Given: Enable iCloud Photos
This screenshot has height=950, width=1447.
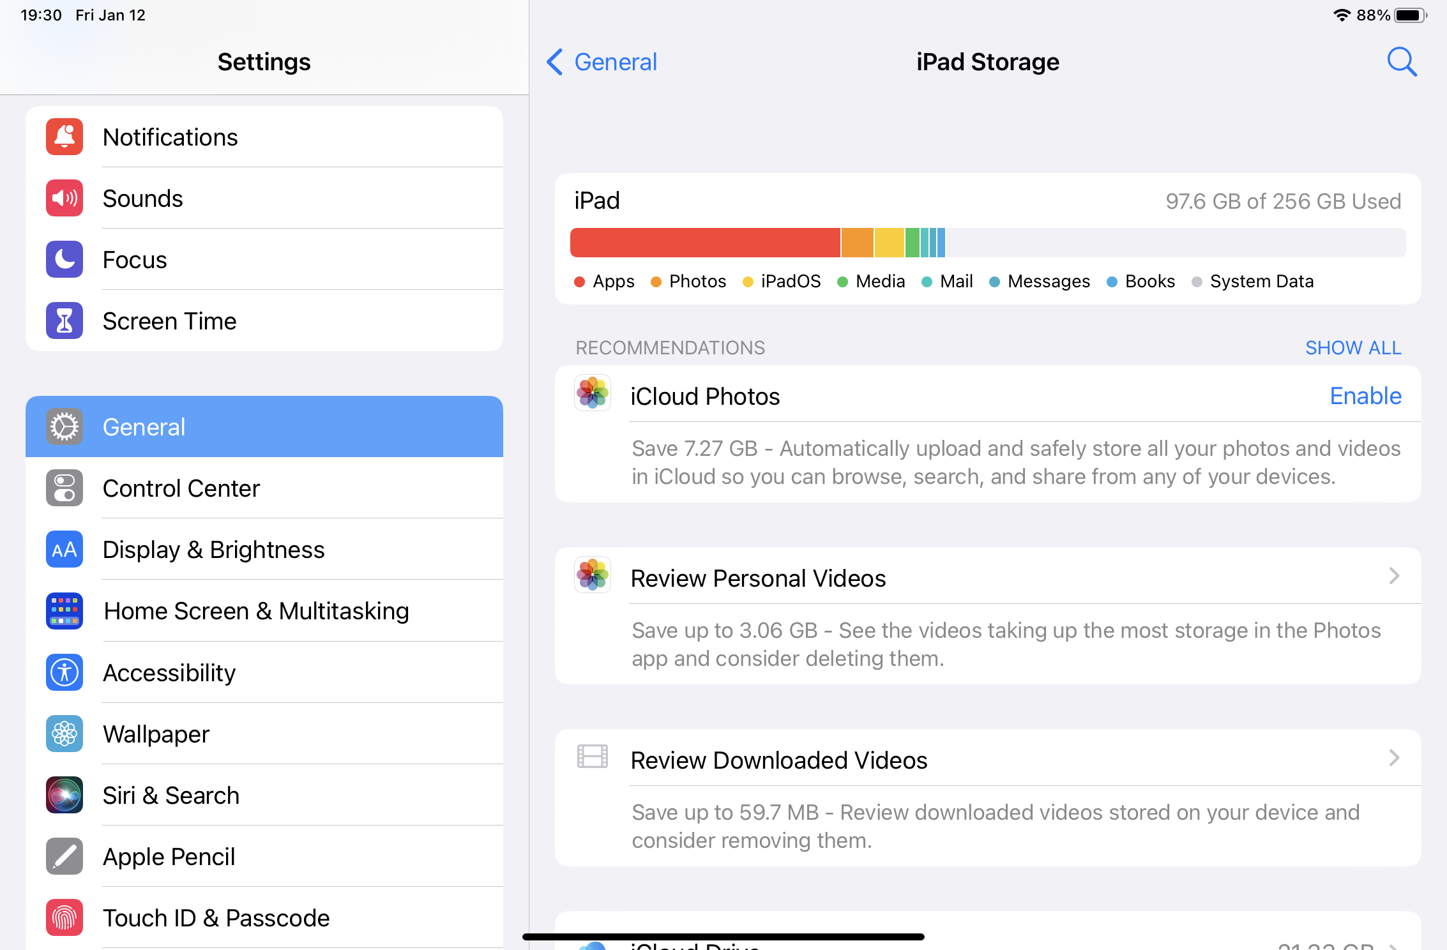Looking at the screenshot, I should pos(1366,396).
